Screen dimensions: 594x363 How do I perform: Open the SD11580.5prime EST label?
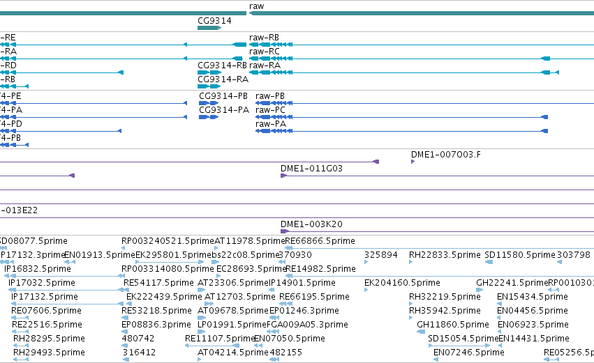(x=520, y=255)
